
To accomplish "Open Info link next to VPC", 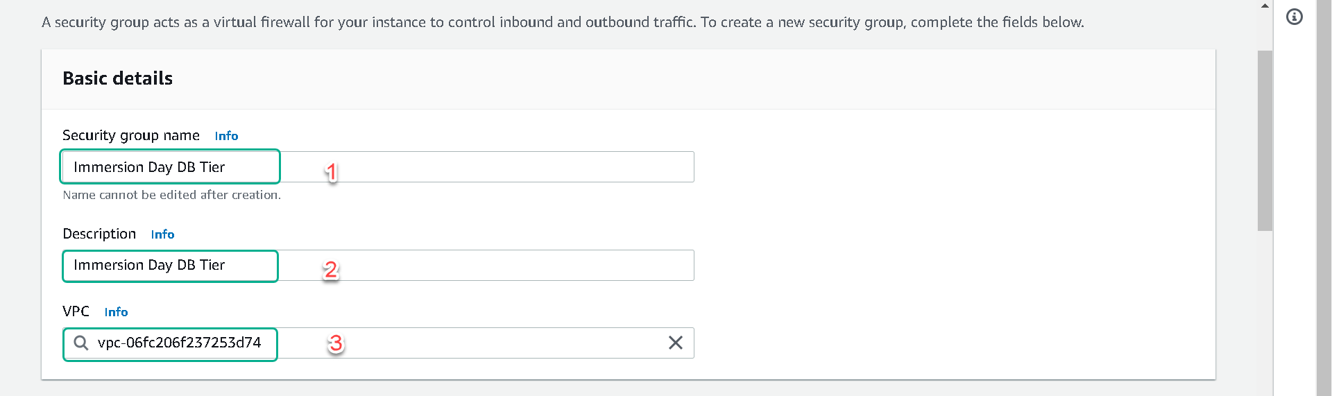I will [x=116, y=312].
